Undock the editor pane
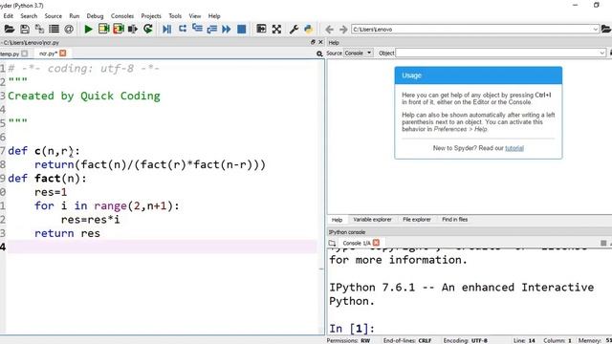Screen dimensions: 612x344 coord(313,42)
